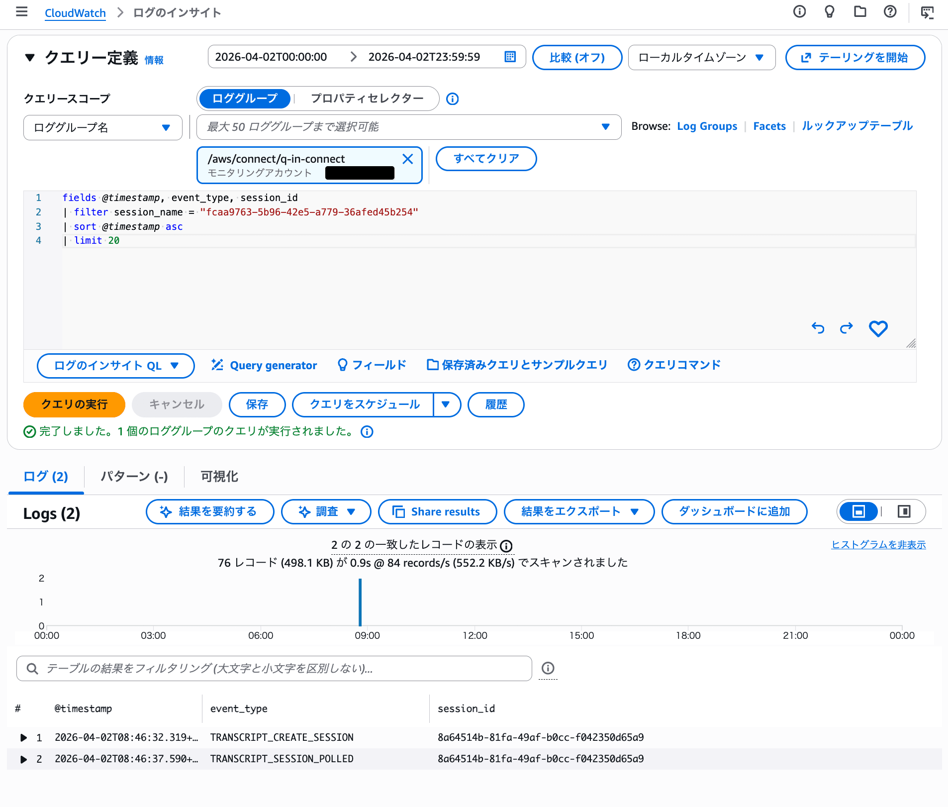
Task: Open the CloudShell icon in header
Action: click(927, 12)
